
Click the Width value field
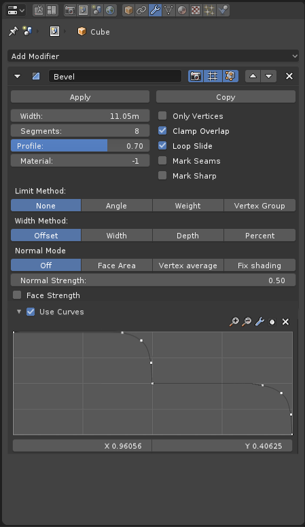pyautogui.click(x=80, y=116)
